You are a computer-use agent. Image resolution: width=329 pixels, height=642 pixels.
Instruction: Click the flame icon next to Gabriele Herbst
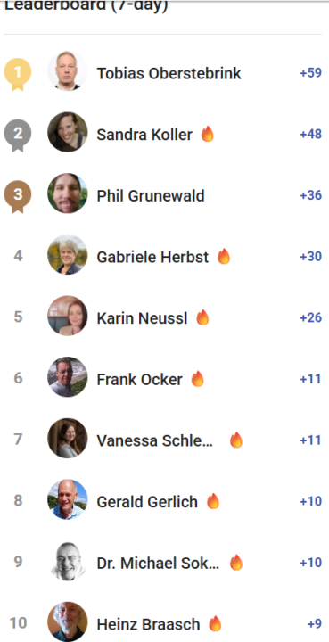[x=224, y=256]
